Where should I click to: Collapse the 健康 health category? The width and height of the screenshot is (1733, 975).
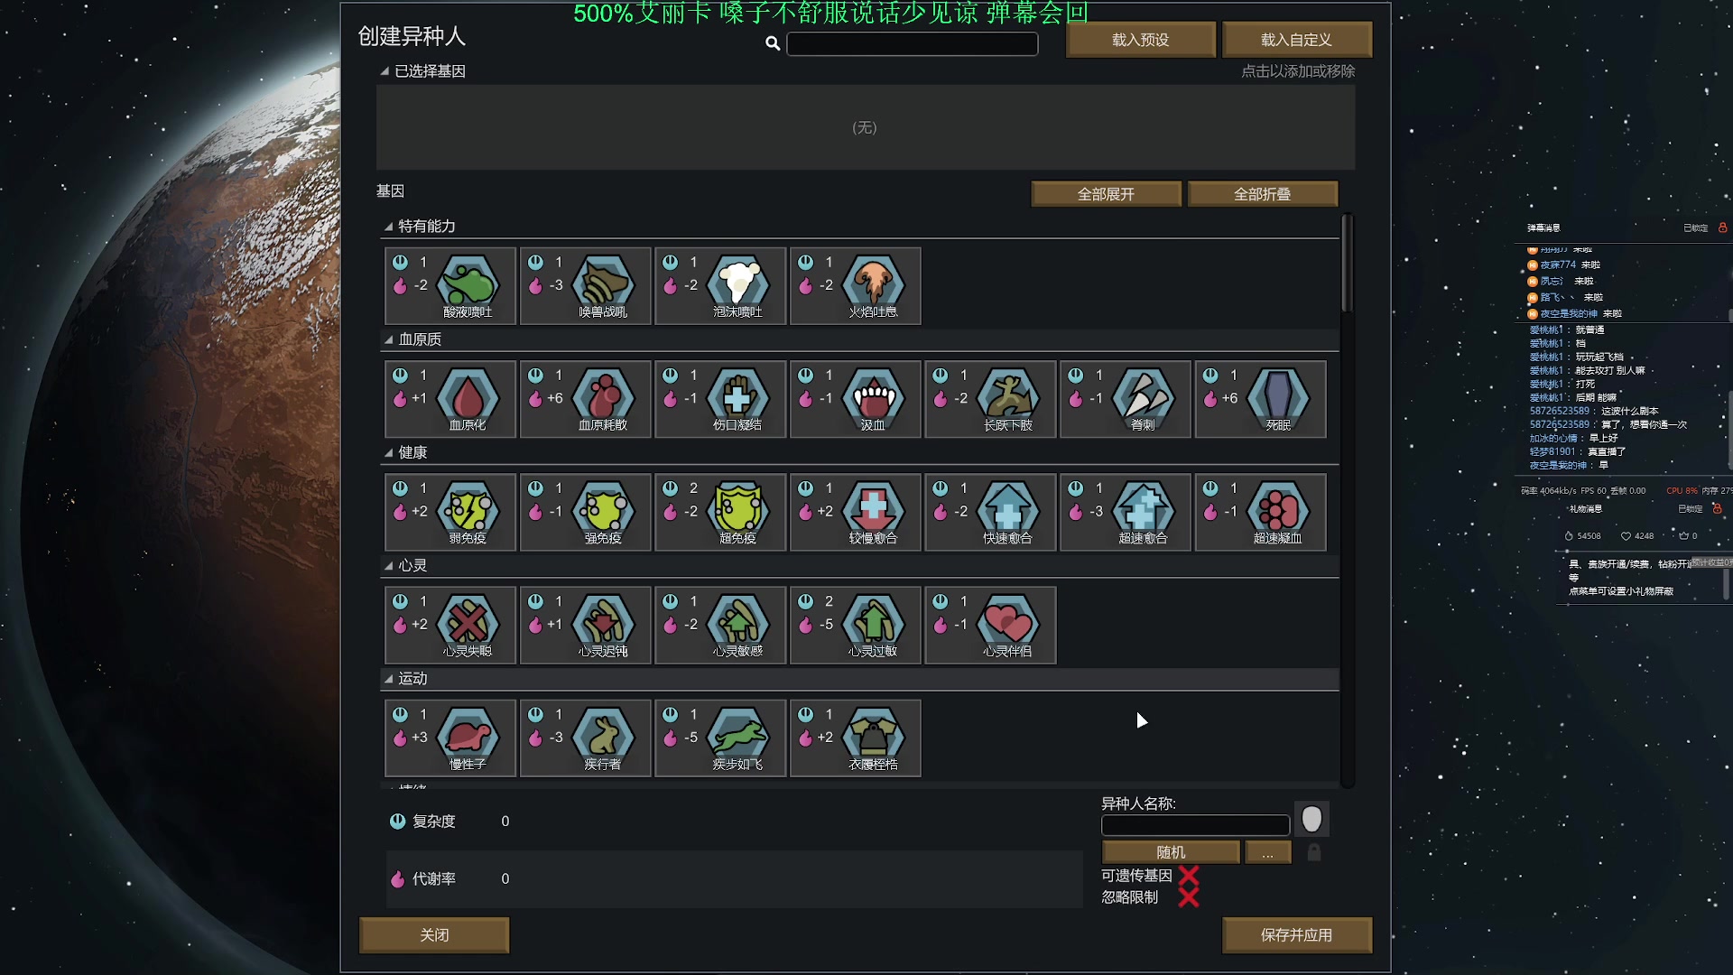[388, 452]
